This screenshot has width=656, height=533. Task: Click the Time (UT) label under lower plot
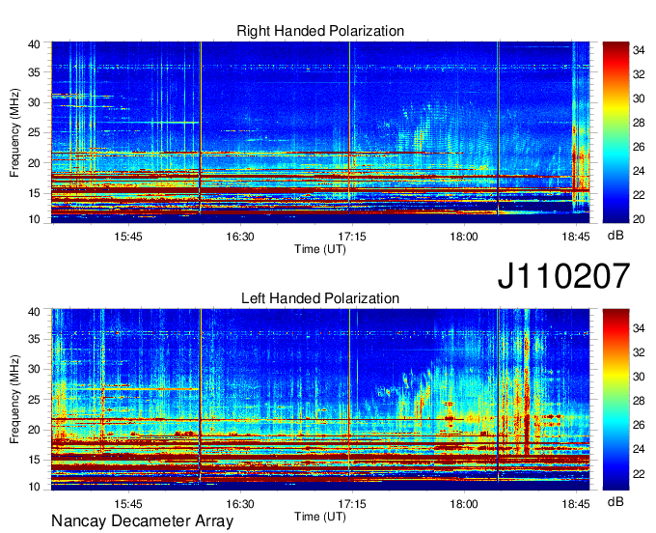pyautogui.click(x=320, y=517)
